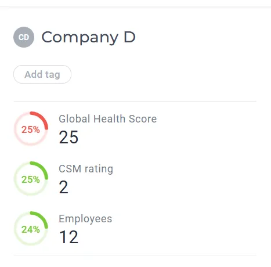Viewport: 271px width, 267px height.
Task: Select the green CSM rating gauge
Action: [x=31, y=178]
